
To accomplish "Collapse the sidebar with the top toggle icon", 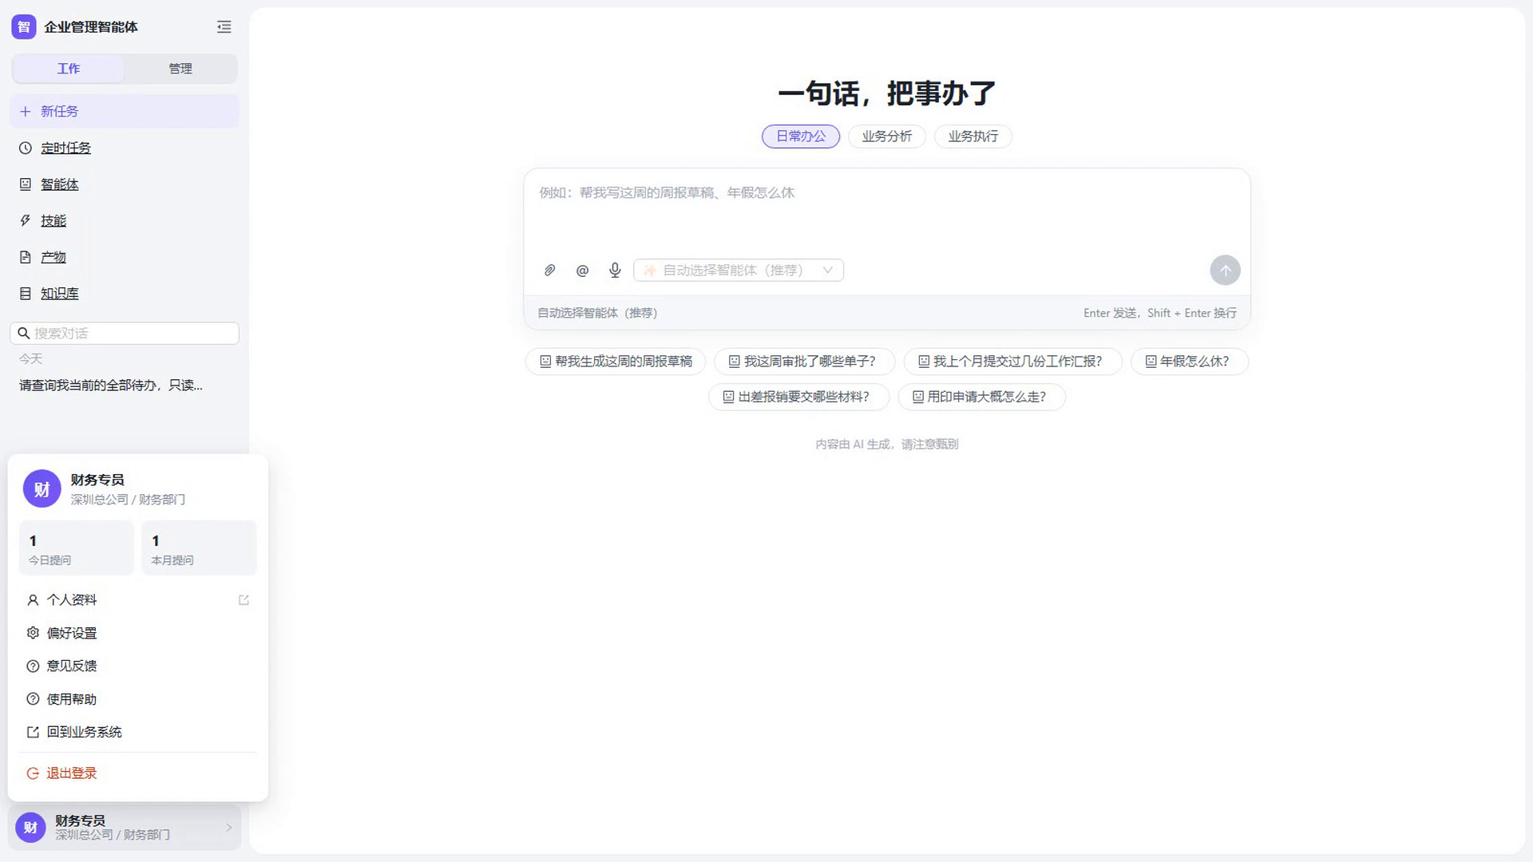I will point(224,27).
